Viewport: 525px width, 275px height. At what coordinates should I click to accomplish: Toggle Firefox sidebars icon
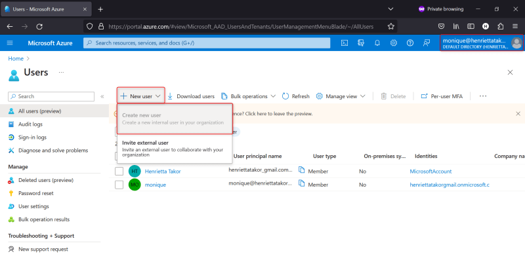[x=471, y=26]
